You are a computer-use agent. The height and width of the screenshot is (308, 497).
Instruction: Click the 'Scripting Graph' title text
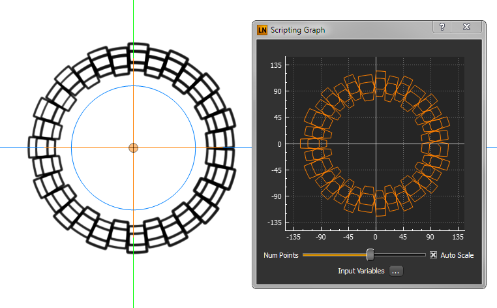(x=297, y=30)
